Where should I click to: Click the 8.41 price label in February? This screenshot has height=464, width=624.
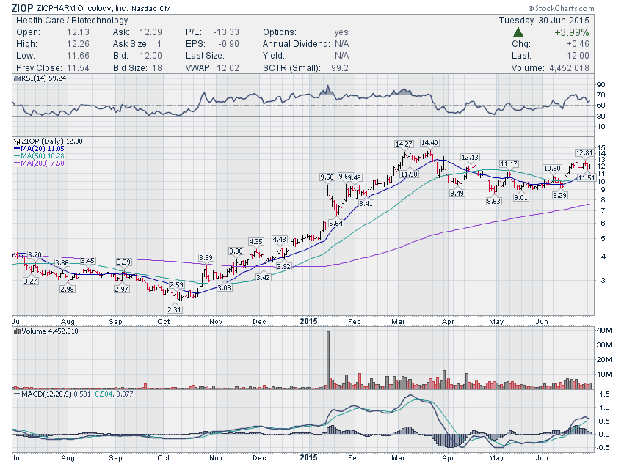pyautogui.click(x=366, y=203)
